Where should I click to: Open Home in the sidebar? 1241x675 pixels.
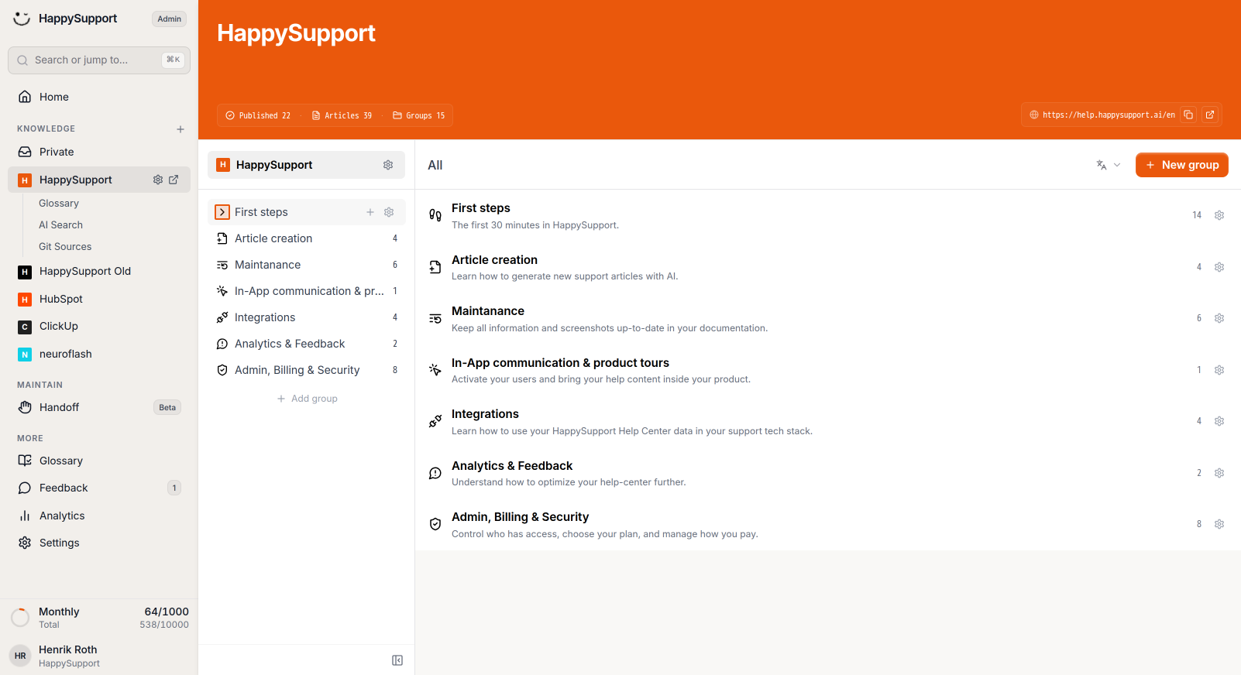[99, 97]
